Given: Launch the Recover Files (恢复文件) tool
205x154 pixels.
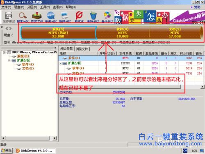Looking at the screenshot, I should coord(37,17).
